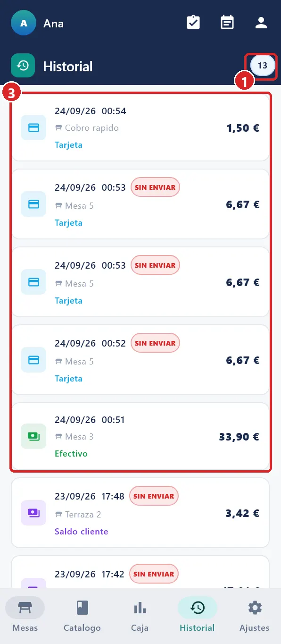The height and width of the screenshot is (644, 281).
Task: Click the purple balance icon of Terraza 2 entry
Action: tap(33, 512)
